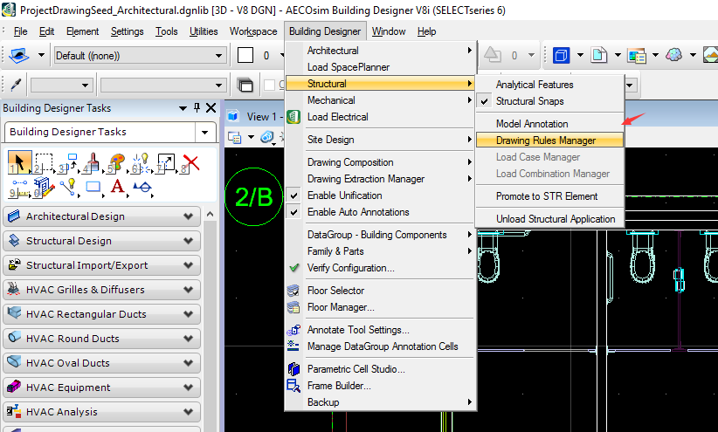Viewport: 718px width, 432px height.
Task: Select the scale/resize tool numbered 7
Action: point(166,162)
